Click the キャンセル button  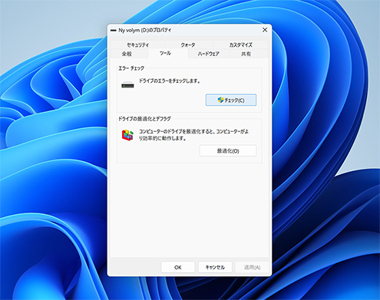(x=215, y=267)
